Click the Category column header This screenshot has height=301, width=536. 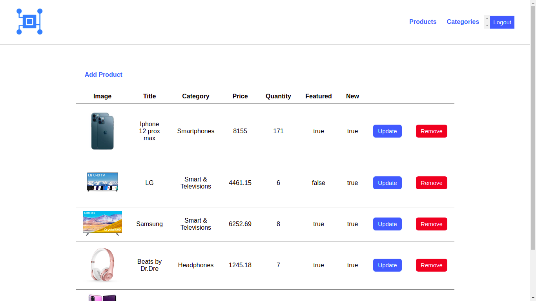(196, 96)
